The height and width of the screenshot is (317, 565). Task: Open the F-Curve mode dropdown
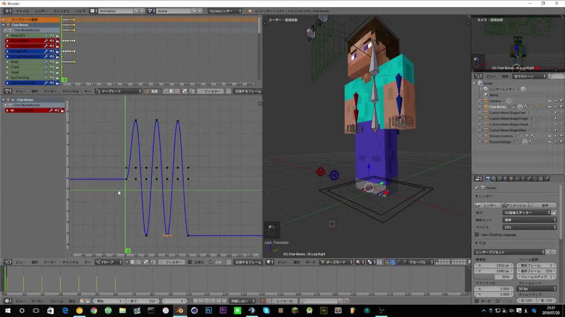pos(109,262)
